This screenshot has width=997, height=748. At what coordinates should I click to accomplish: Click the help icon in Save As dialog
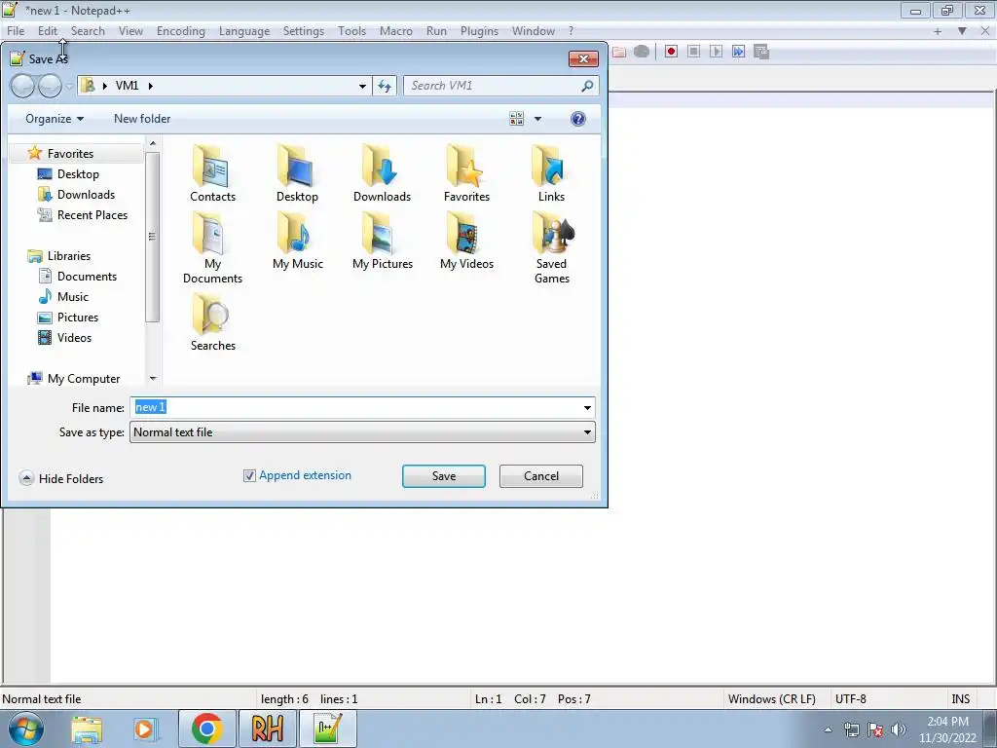click(x=578, y=119)
